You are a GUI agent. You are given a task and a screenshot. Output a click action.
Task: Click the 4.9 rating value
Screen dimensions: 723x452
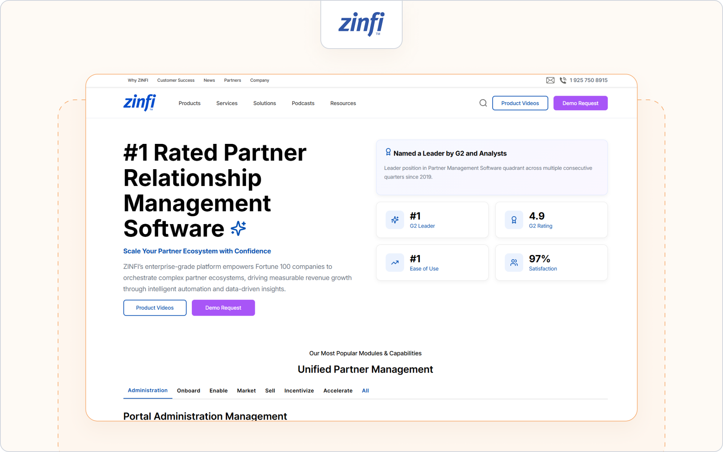[x=537, y=216]
